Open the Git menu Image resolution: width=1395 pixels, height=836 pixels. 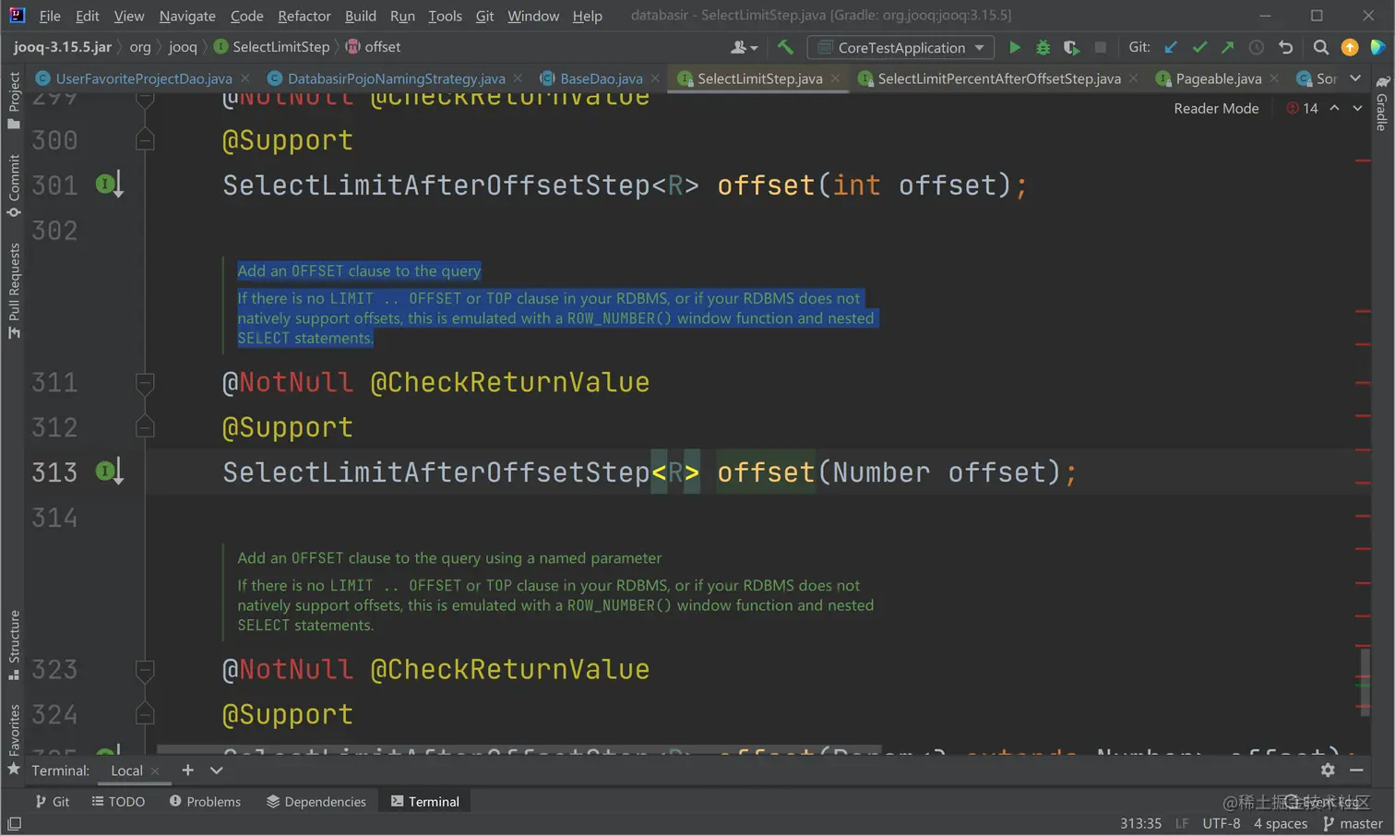coord(485,16)
